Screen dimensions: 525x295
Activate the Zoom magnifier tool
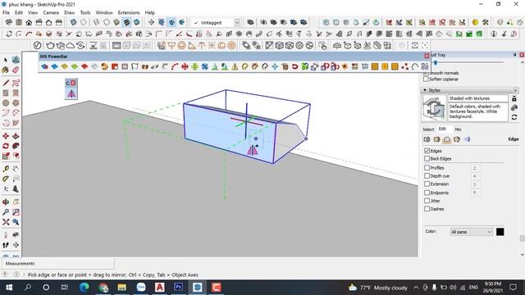[6, 212]
